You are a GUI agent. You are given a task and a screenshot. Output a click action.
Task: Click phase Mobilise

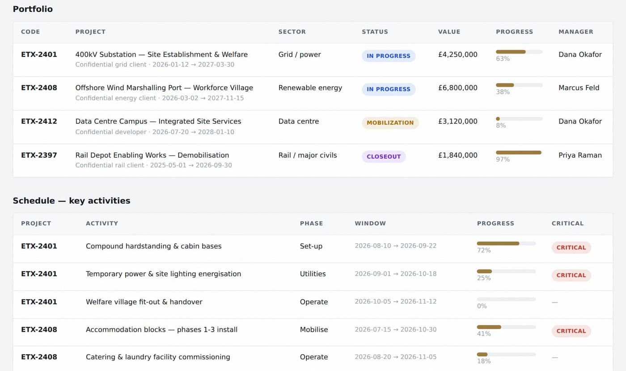[x=314, y=329]
